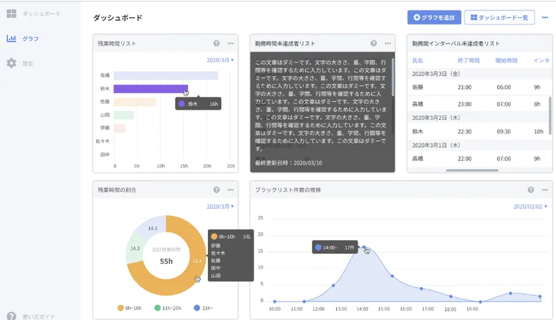Image resolution: width=556 pixels, height=320 pixels.
Task: Click the ダッシュボード grid icon in sidebar
Action: (x=11, y=14)
